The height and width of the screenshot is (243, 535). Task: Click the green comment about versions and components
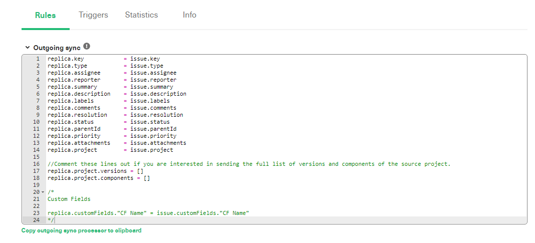(x=249, y=164)
